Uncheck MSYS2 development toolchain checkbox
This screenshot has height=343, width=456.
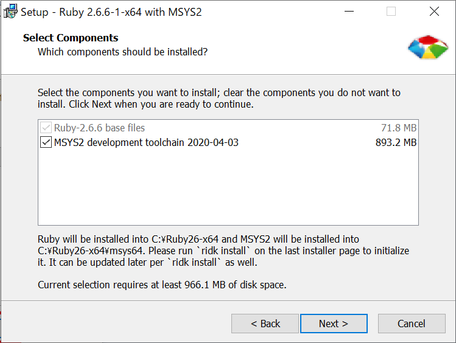click(x=46, y=142)
